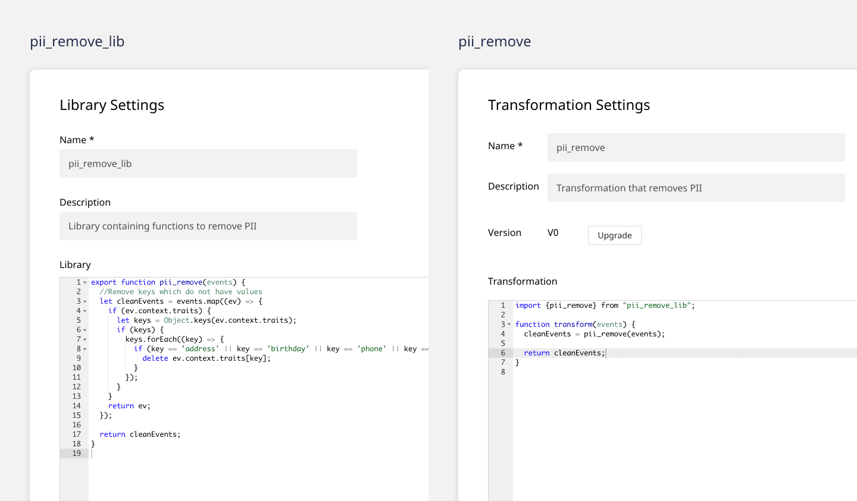Image resolution: width=857 pixels, height=501 pixels.
Task: Click the 'cleanEvents = pii_remove(events)' code line
Action: pyautogui.click(x=594, y=334)
